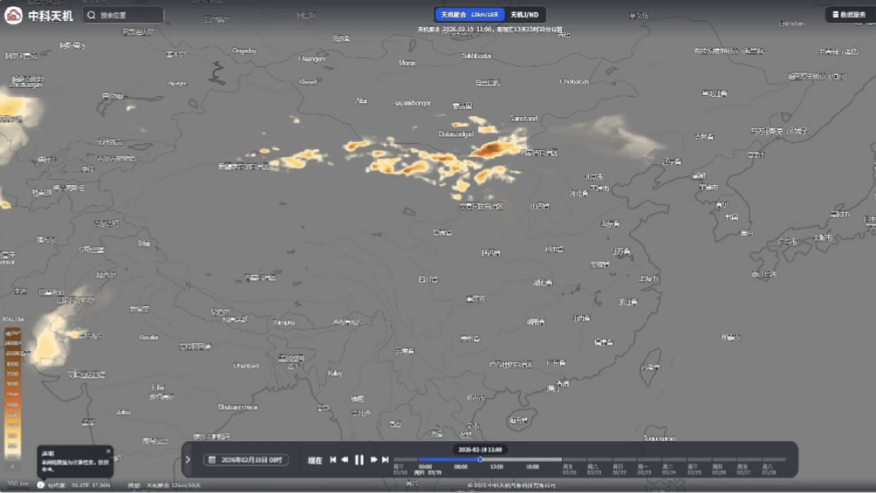Step forward one frame in the timeline
This screenshot has height=493, width=876.
(x=373, y=460)
